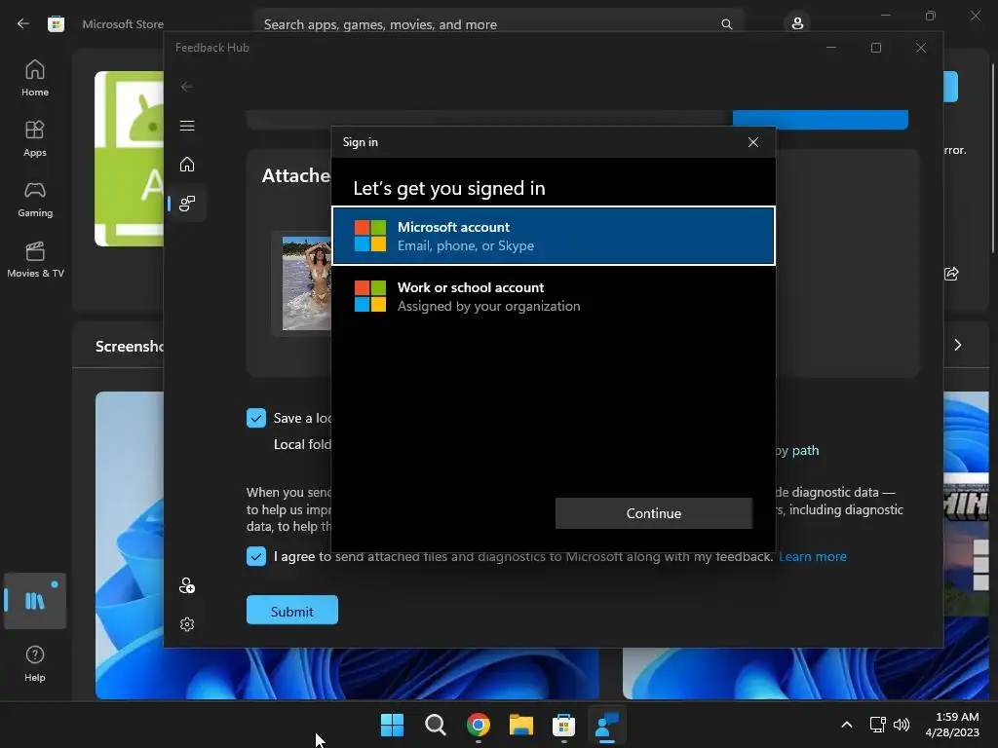
Task: Open the volume tray icon
Action: [x=902, y=725]
